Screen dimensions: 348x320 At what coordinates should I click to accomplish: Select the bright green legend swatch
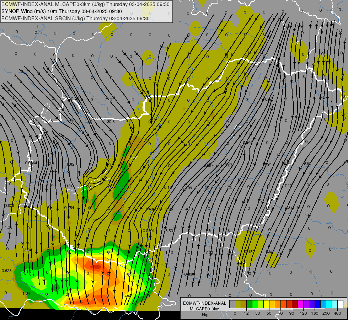[x=255, y=304]
